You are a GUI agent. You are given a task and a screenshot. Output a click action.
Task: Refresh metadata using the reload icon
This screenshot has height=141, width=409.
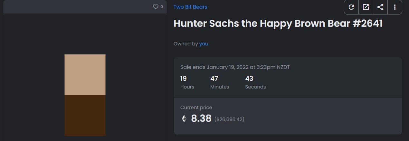351,7
